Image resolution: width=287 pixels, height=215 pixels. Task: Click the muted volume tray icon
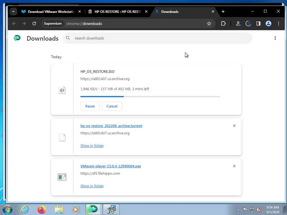(259, 210)
